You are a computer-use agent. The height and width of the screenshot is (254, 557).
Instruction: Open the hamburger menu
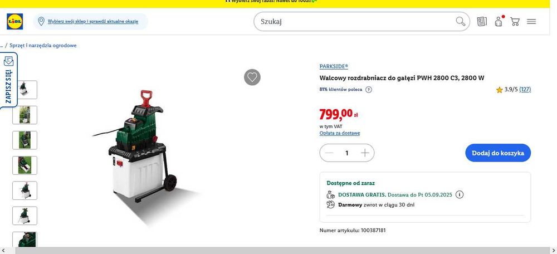pos(531,22)
